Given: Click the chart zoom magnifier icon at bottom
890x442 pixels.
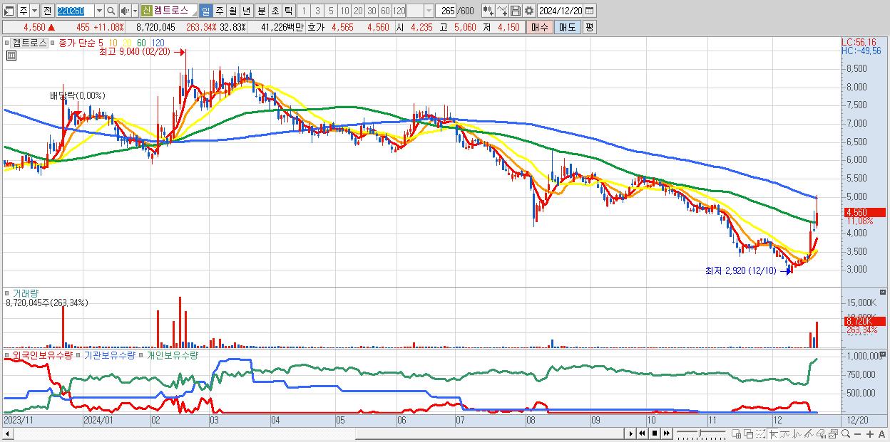Looking at the screenshot, I should pyautogui.click(x=845, y=433).
